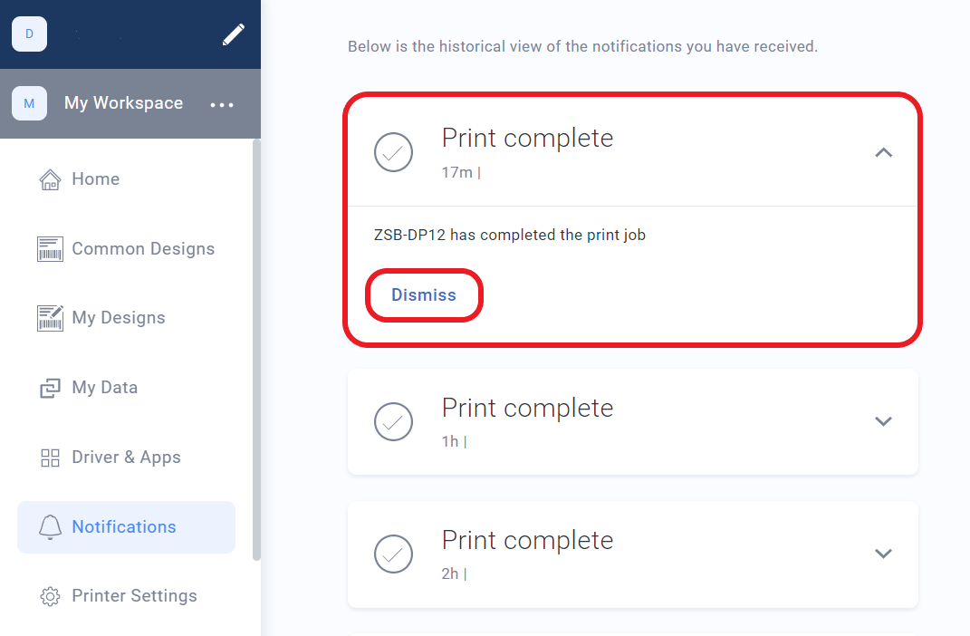Open the Home section
The width and height of the screenshot is (970, 636).
click(95, 178)
